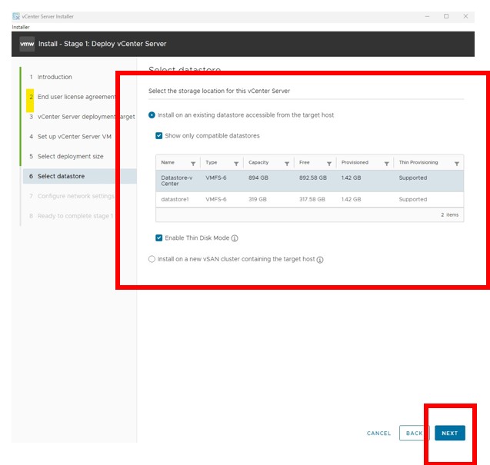Toggle Enable Thin Disk Mode checkbox
The height and width of the screenshot is (465, 490).
coord(158,237)
